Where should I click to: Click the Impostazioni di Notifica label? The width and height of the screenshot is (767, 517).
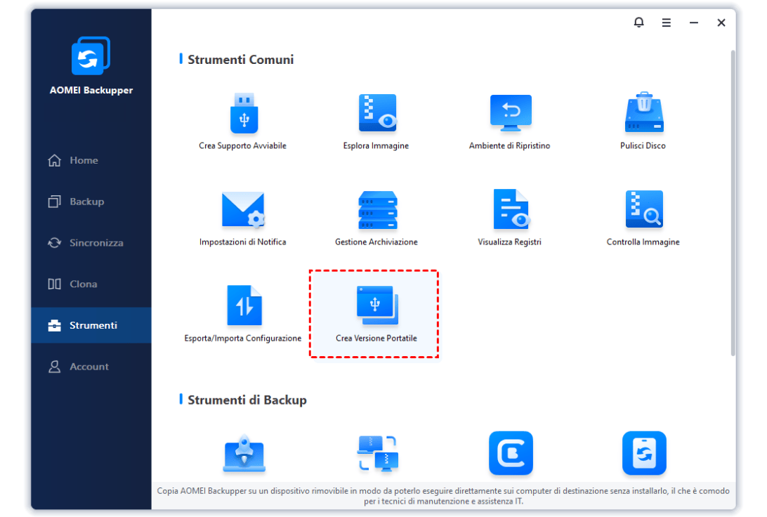coord(242,242)
